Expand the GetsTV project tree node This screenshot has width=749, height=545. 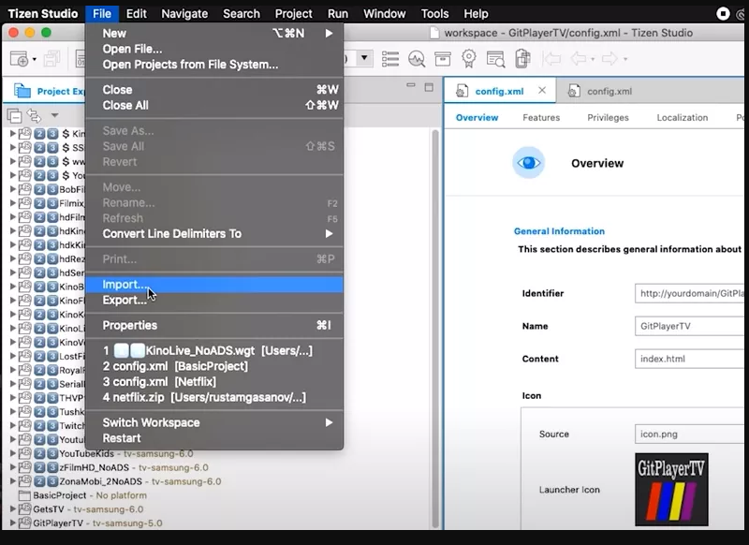point(13,508)
